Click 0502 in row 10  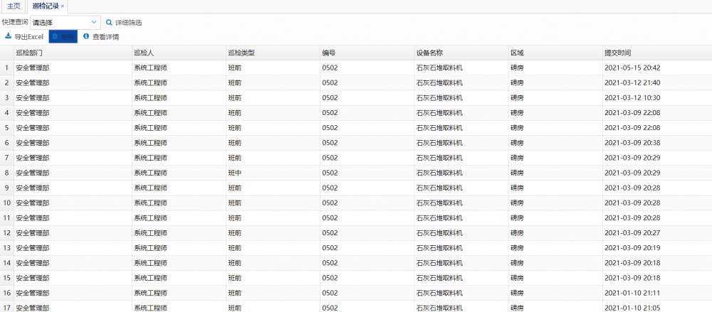pos(330,203)
